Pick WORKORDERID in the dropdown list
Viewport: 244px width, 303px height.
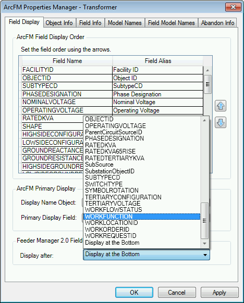tap(142, 230)
